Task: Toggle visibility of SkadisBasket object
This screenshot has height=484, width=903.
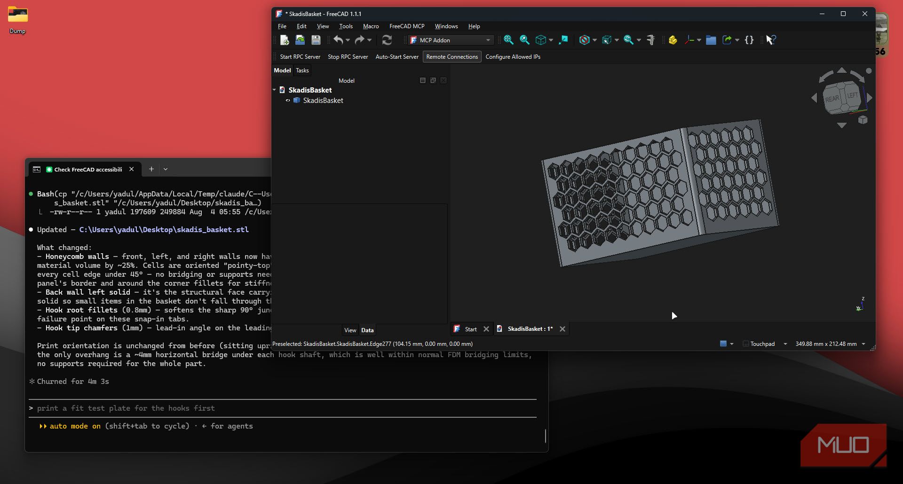Action: (288, 101)
